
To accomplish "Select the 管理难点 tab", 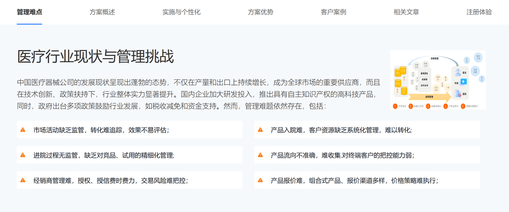I will click(29, 12).
